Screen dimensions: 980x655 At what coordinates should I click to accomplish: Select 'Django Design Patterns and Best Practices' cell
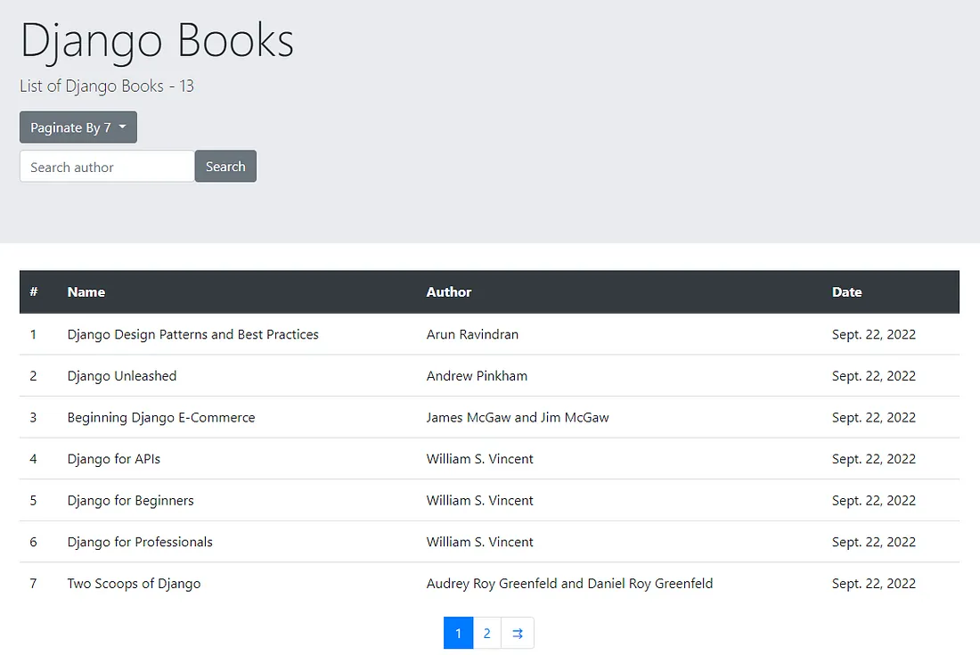click(x=193, y=334)
